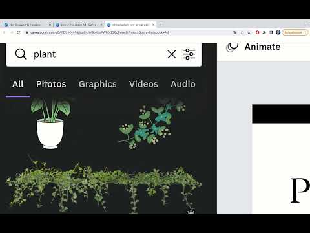Image resolution: width=310 pixels, height=233 pixels.
Task: Select the potted plant in white pot graphic
Action: (x=50, y=124)
